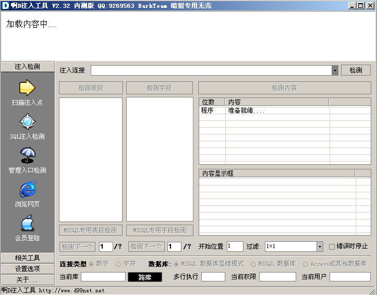
Task: Open the 设置选项 sidebar section
Action: point(28,268)
